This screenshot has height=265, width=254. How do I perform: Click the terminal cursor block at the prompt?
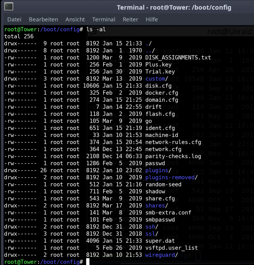pos(88,261)
